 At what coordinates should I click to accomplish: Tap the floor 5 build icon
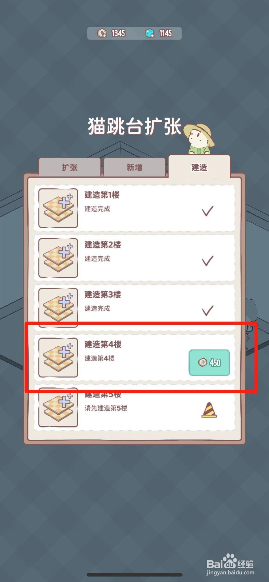(x=58, y=407)
